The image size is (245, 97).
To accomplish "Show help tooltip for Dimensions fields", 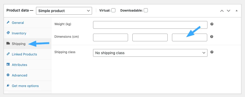I will (212, 37).
